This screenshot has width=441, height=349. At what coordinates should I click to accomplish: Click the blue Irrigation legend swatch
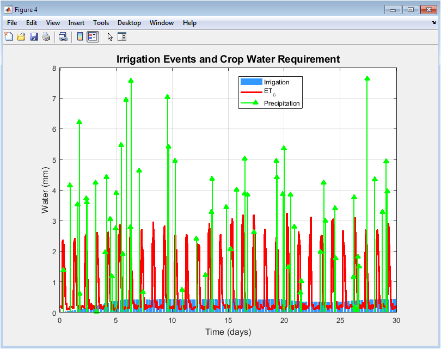pos(251,82)
